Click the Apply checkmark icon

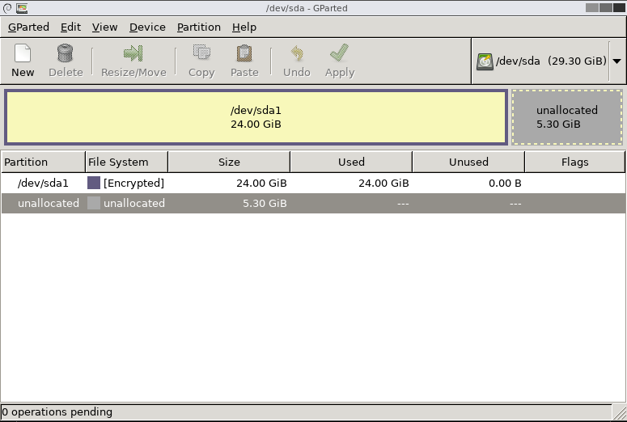click(340, 53)
